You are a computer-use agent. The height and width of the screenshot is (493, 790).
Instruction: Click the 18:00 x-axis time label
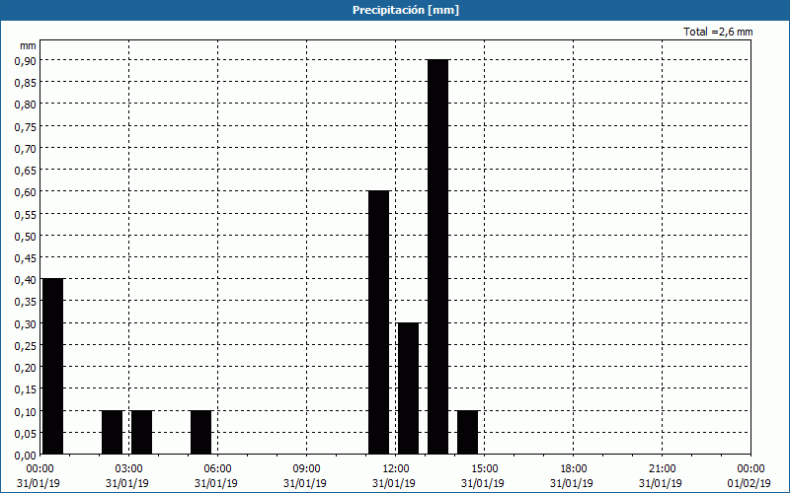click(x=573, y=469)
